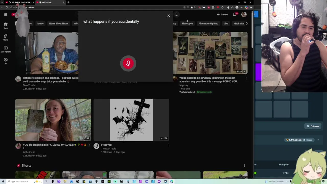327x184 pixels.
Task: Open the 'i feel you' video thumbnail
Action: (131, 120)
